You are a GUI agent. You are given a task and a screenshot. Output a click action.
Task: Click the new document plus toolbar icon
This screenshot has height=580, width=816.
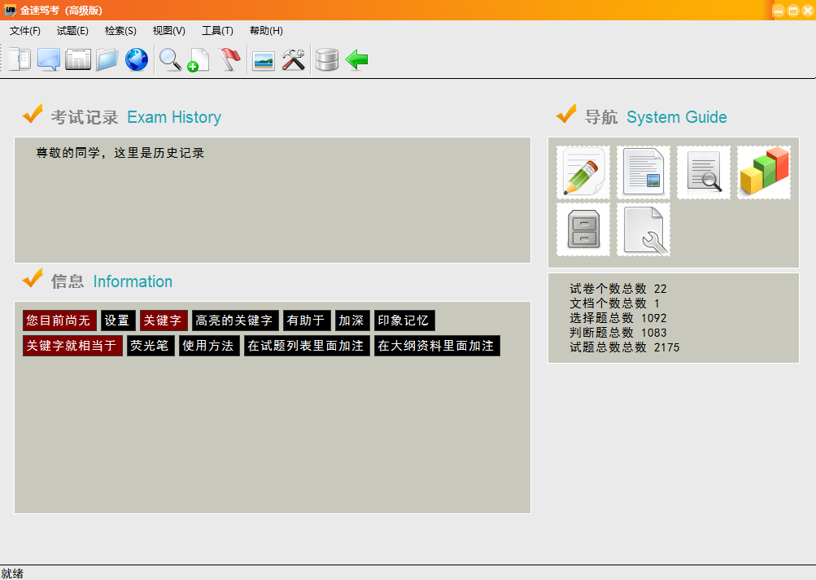[x=199, y=59]
